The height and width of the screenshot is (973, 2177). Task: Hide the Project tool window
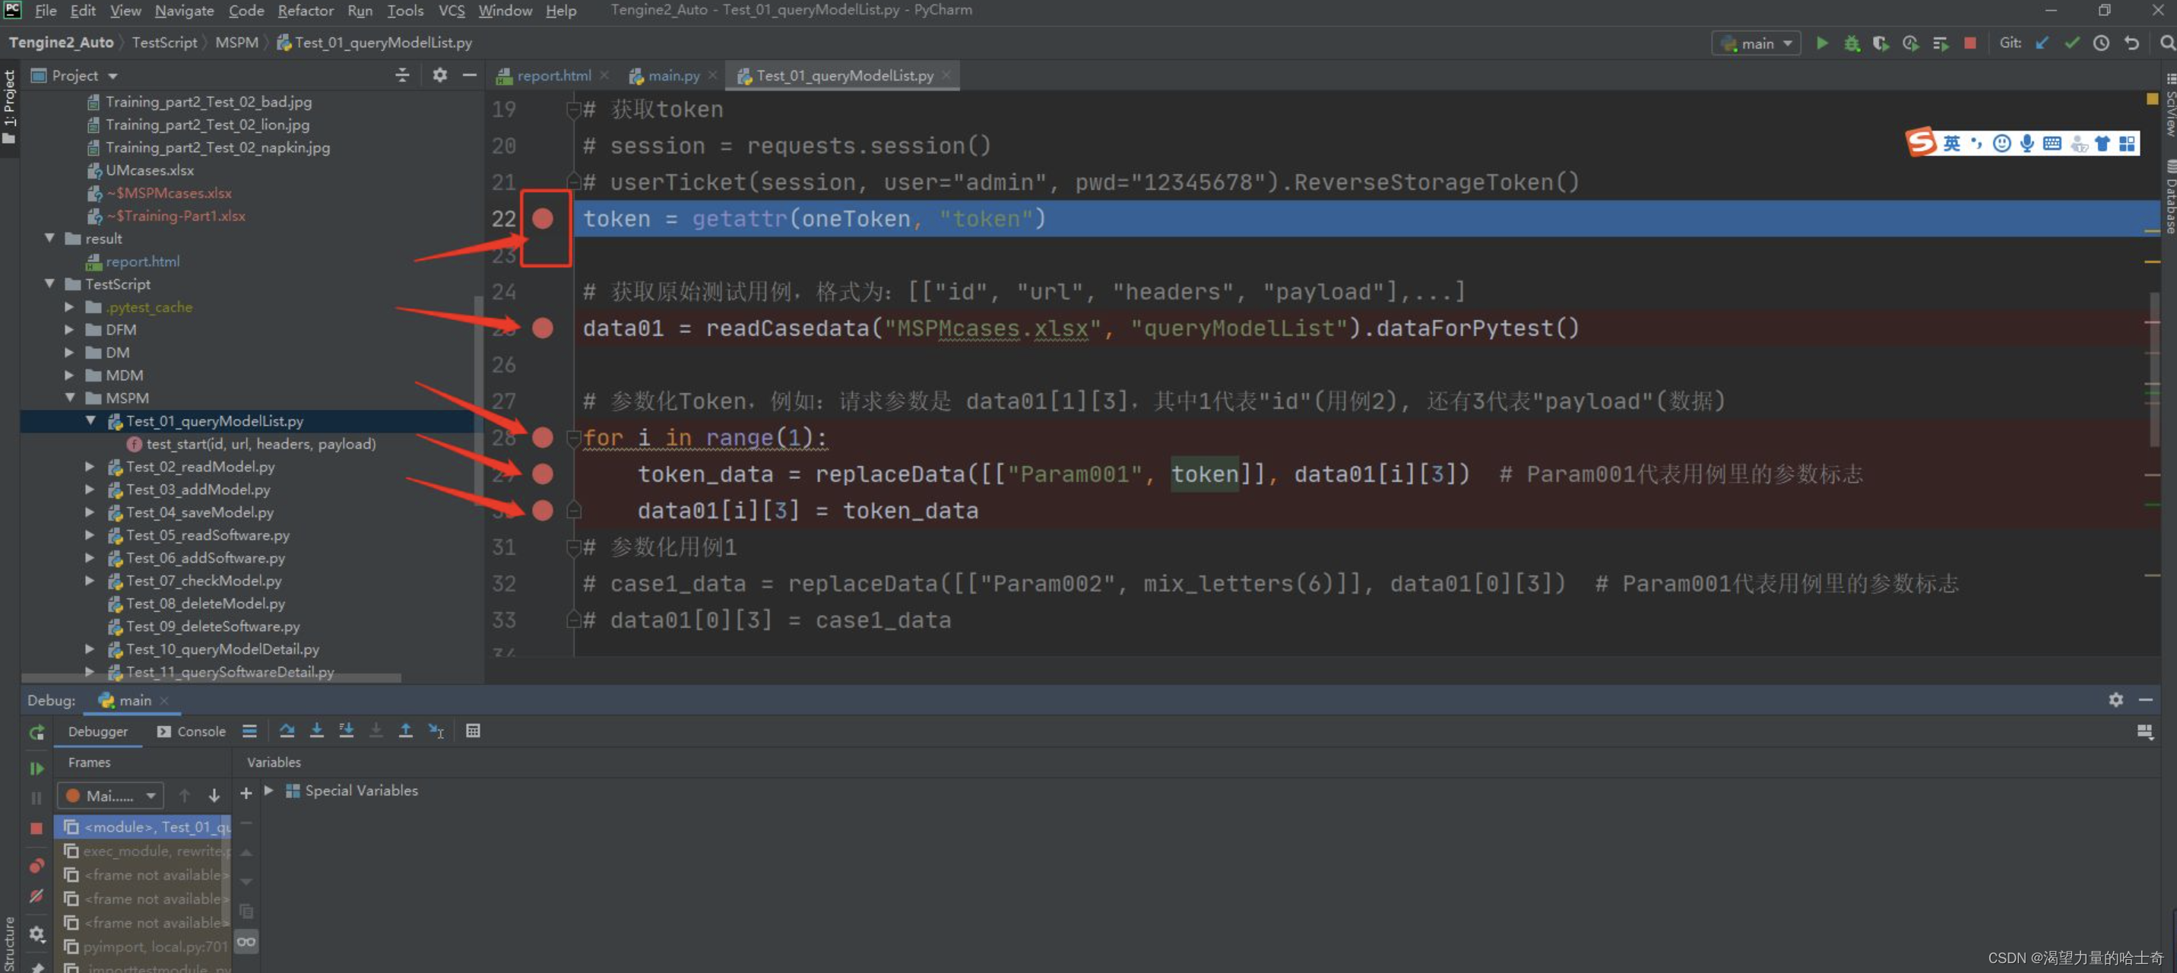[470, 75]
